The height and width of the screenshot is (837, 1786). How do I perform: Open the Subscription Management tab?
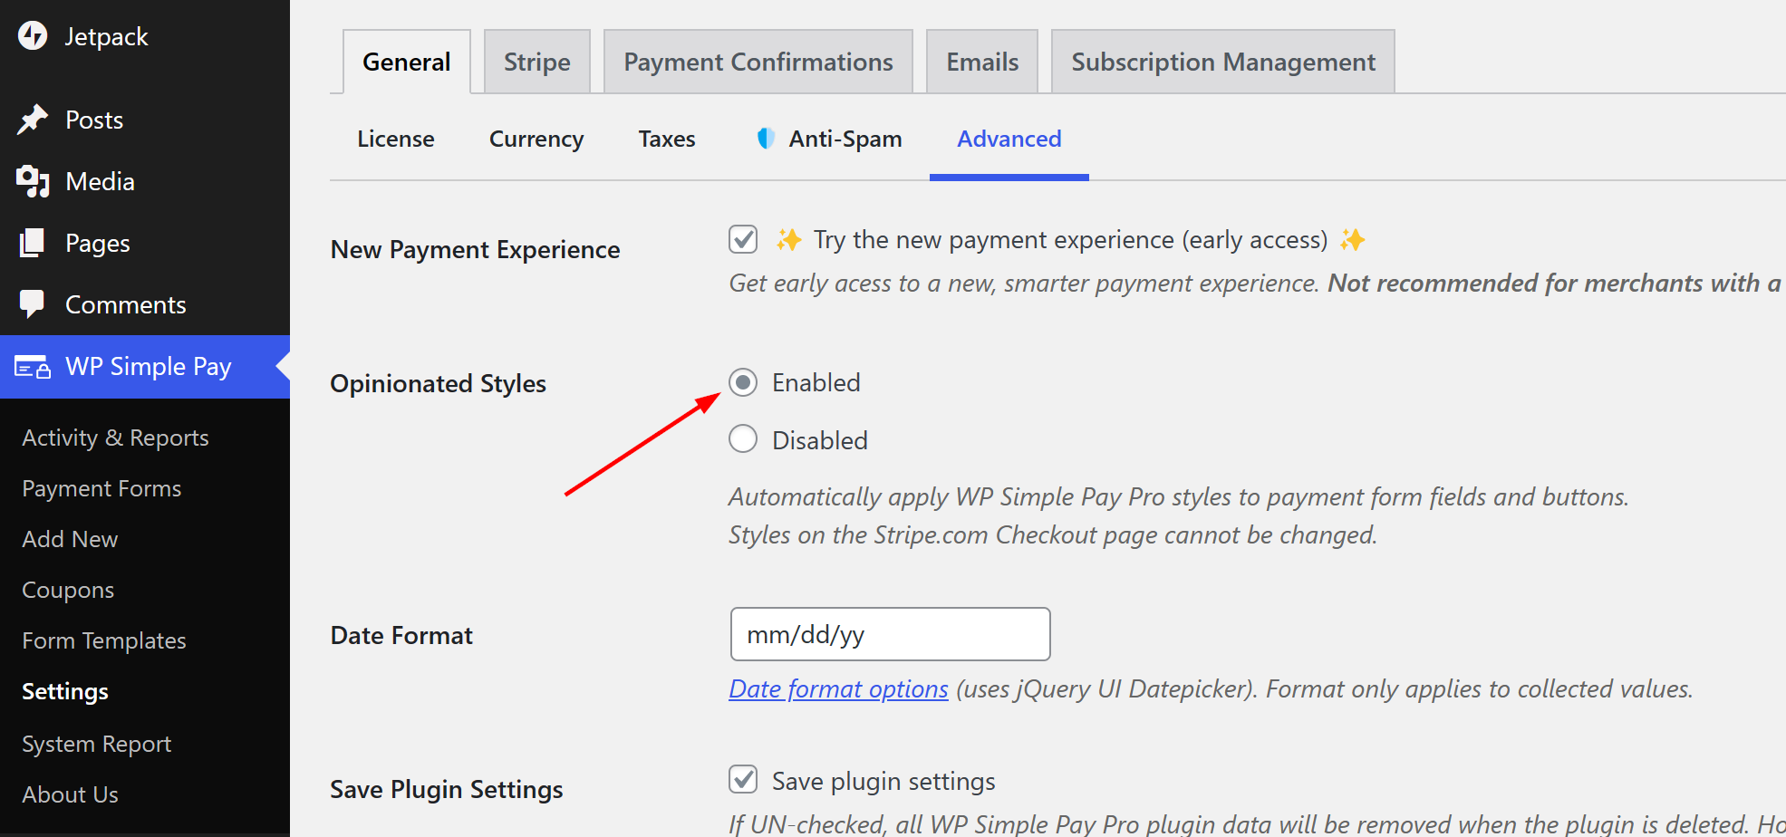pos(1223,62)
